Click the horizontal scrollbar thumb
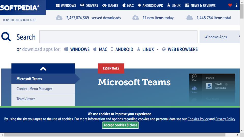Viewport: 244px width, 137px height. (x=115, y=135)
